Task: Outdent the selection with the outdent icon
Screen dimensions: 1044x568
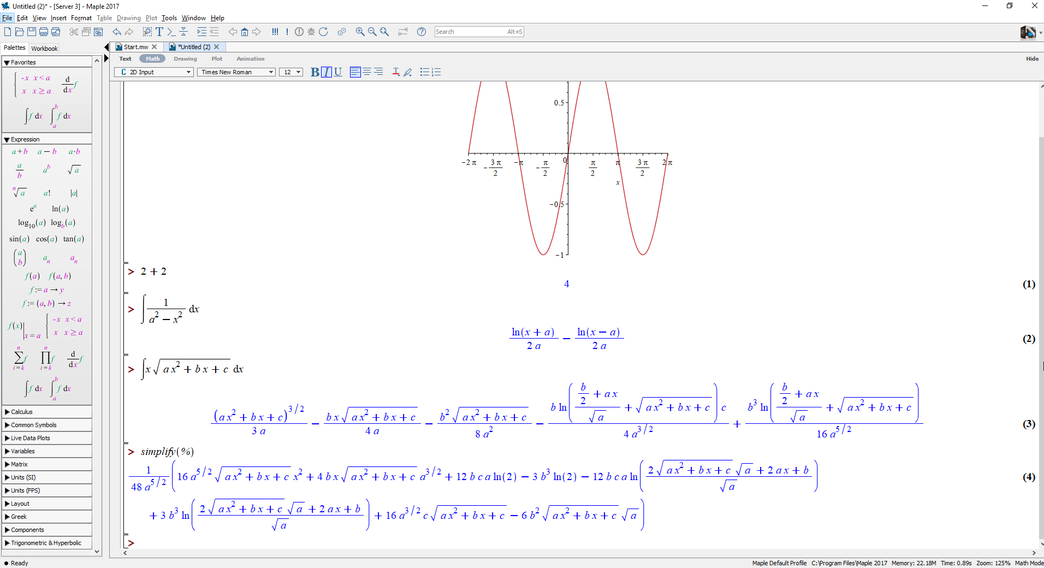Action: [x=214, y=32]
